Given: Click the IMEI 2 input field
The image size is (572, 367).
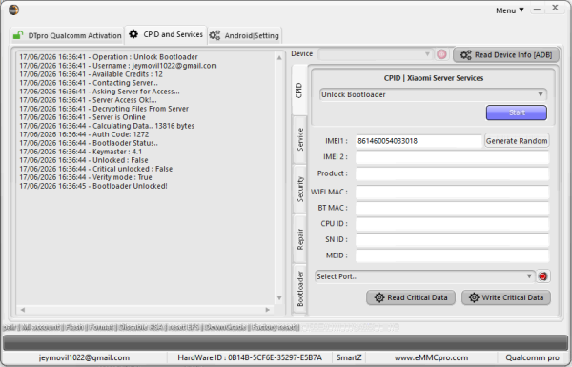Looking at the screenshot, I should (x=452, y=157).
